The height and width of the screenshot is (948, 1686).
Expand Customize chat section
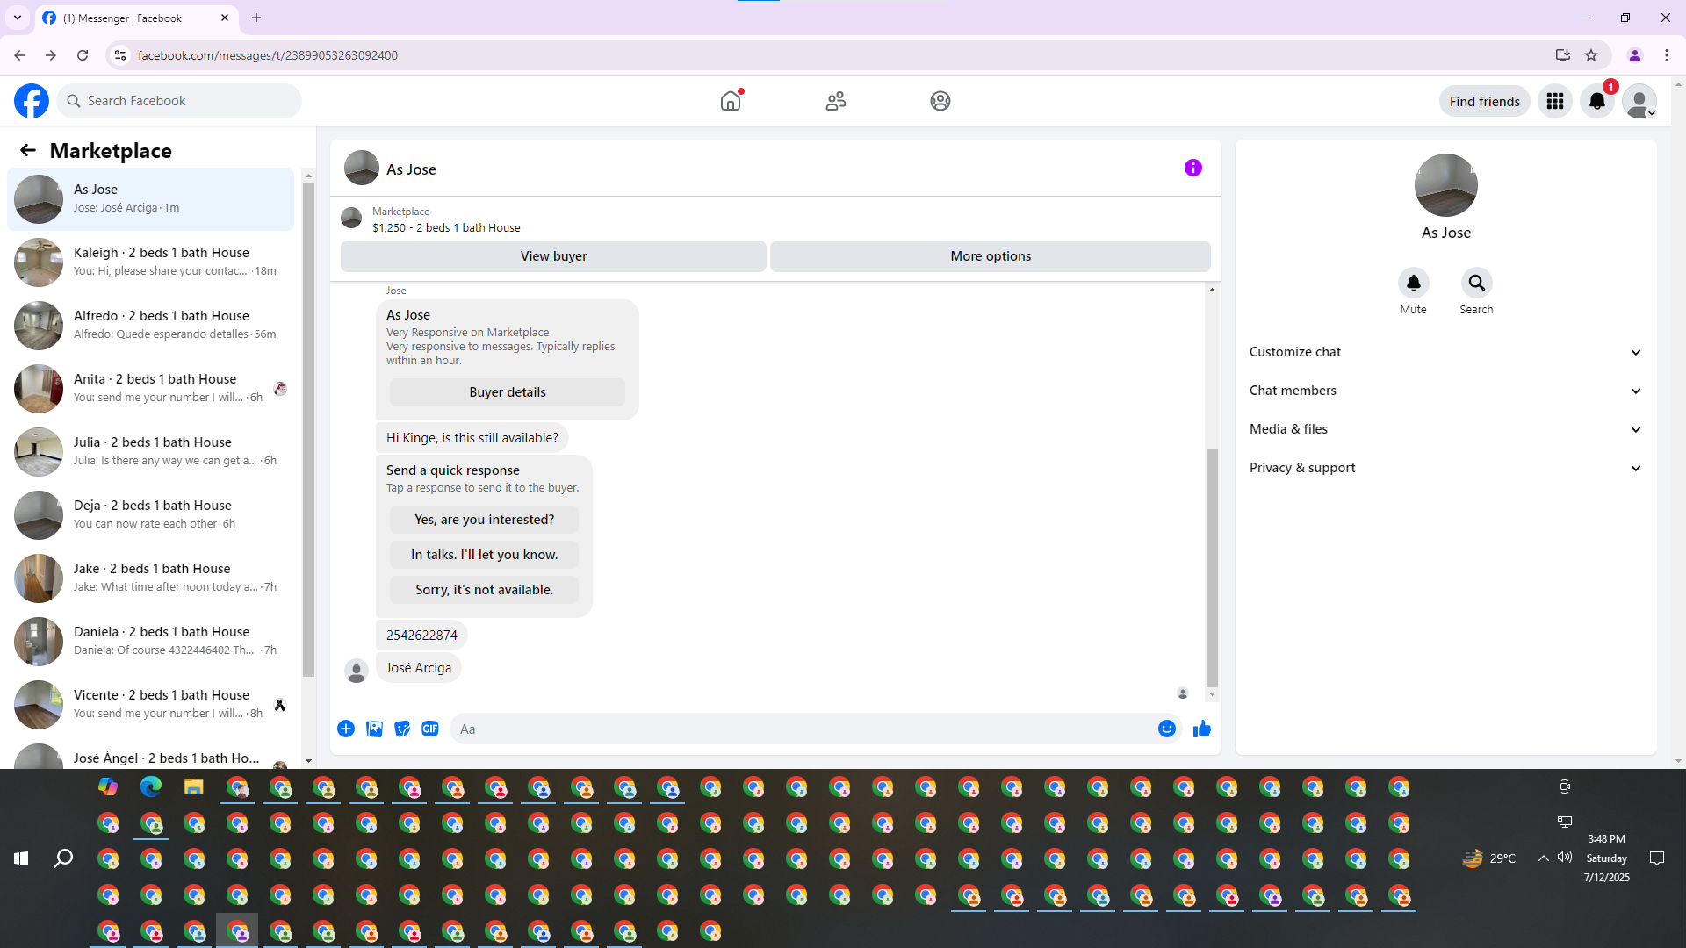click(x=1445, y=352)
